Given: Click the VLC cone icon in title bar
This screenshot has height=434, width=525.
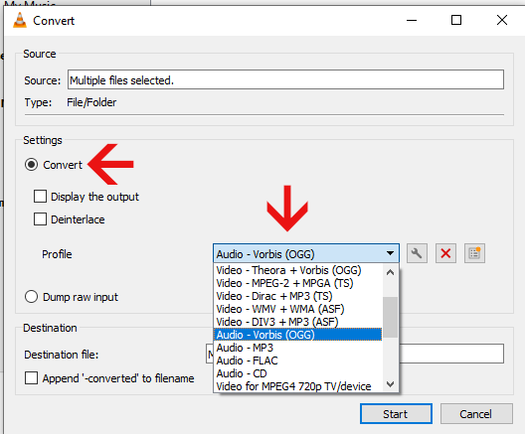Looking at the screenshot, I should [20, 20].
